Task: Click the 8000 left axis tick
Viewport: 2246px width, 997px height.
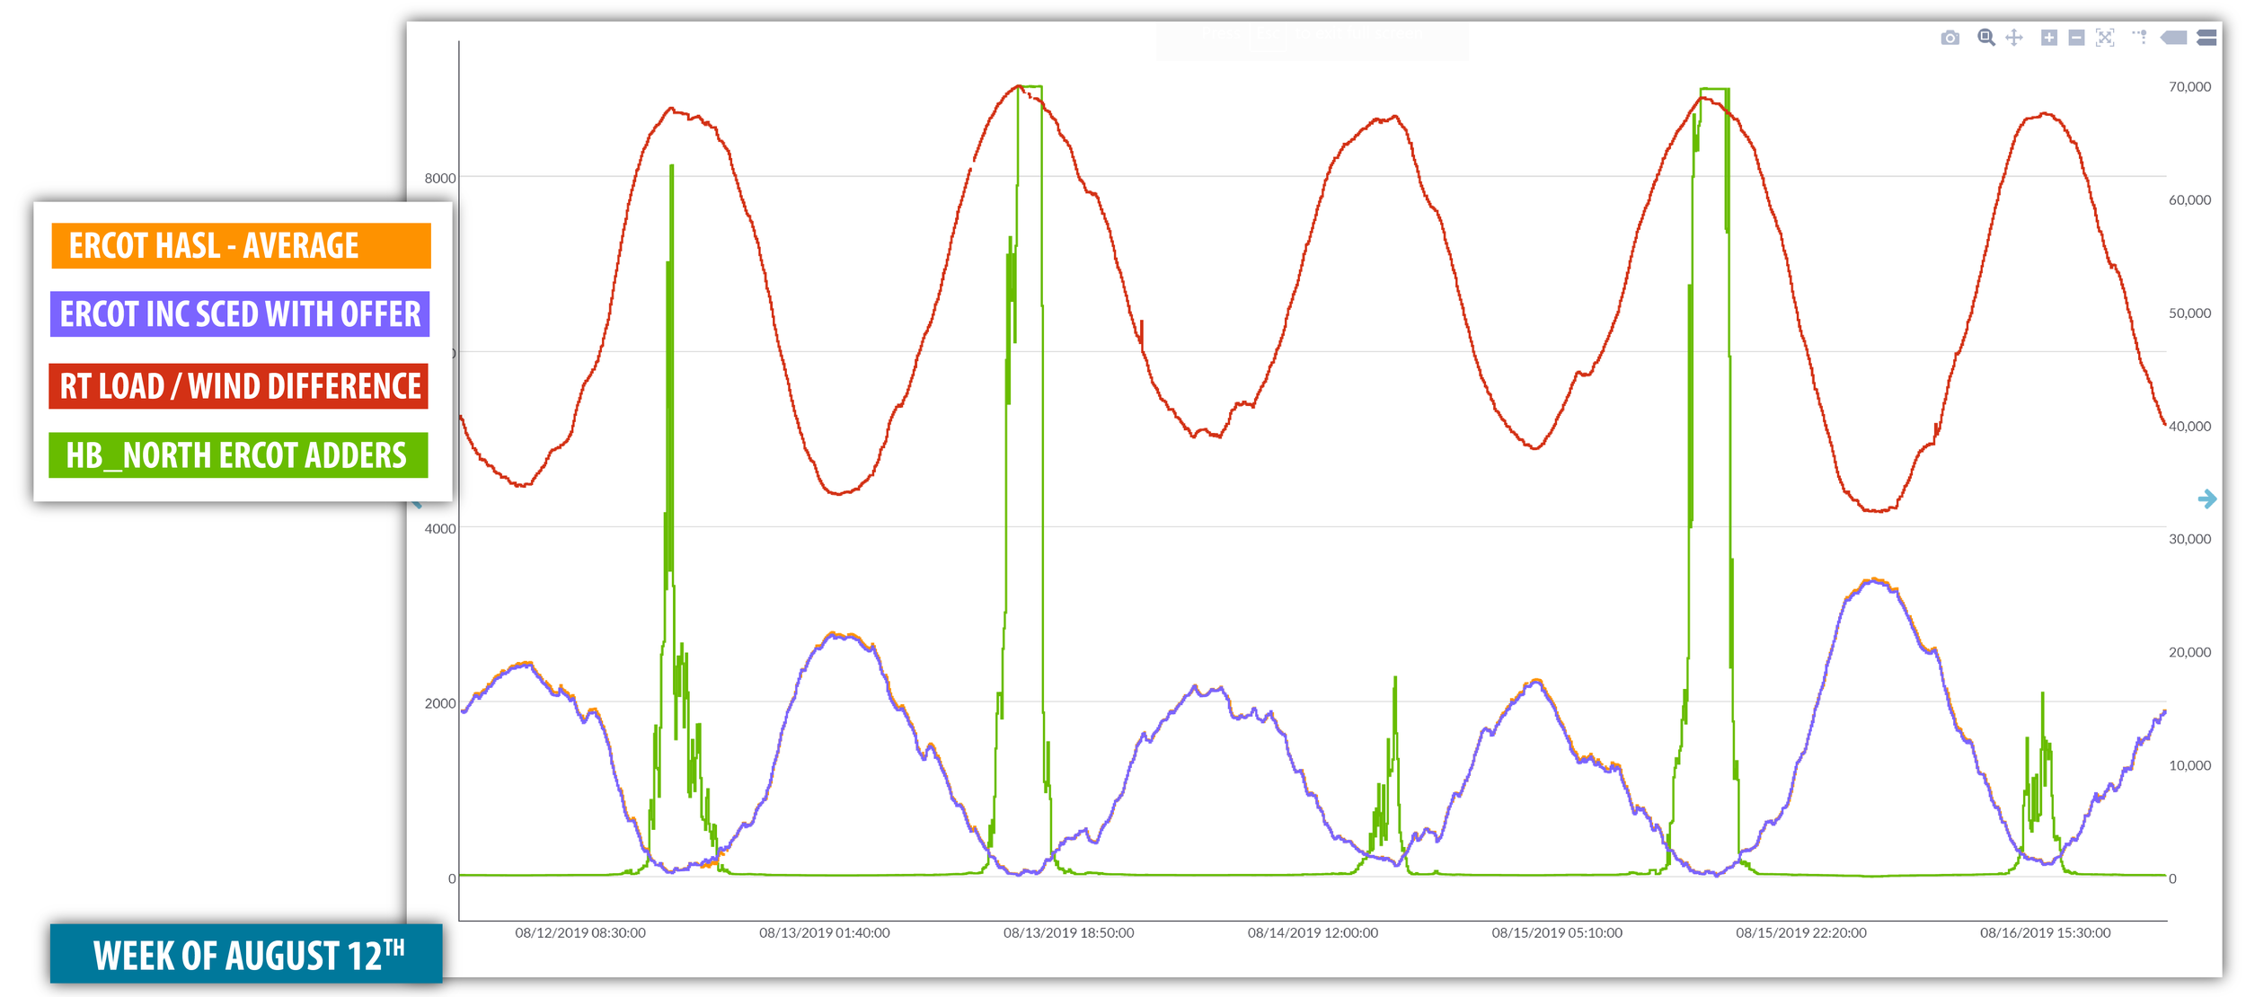Action: coord(439,178)
